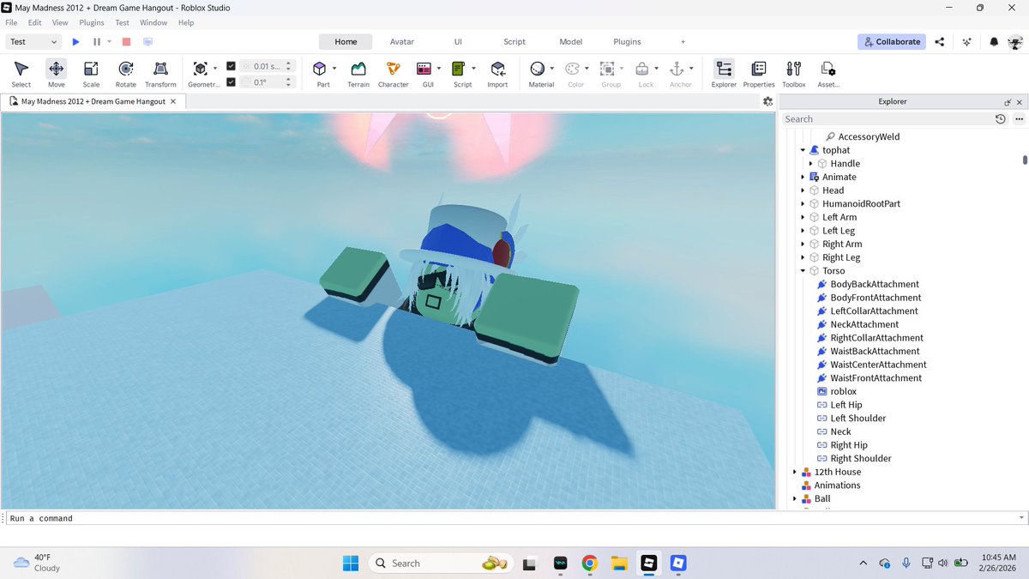Open viewport settings gear icon
Image resolution: width=1029 pixels, height=579 pixels.
[x=767, y=101]
